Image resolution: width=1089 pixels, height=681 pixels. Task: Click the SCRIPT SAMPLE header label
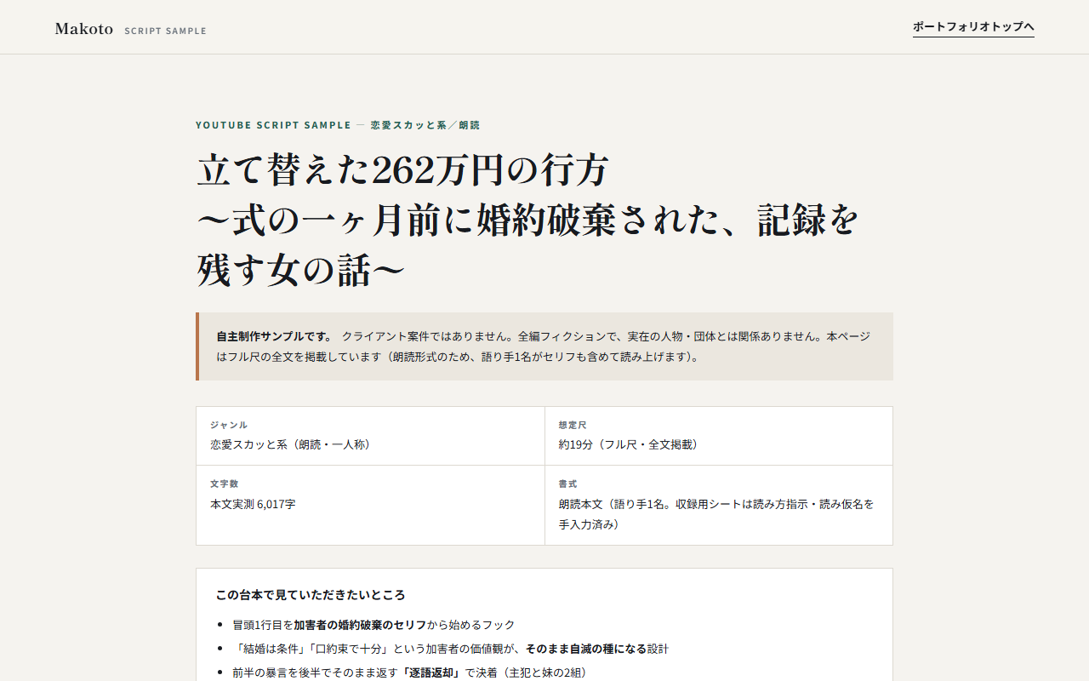(x=165, y=31)
